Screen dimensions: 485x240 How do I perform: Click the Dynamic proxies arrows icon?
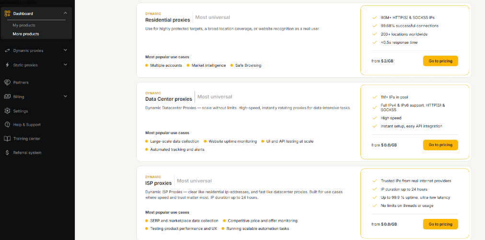point(7,50)
